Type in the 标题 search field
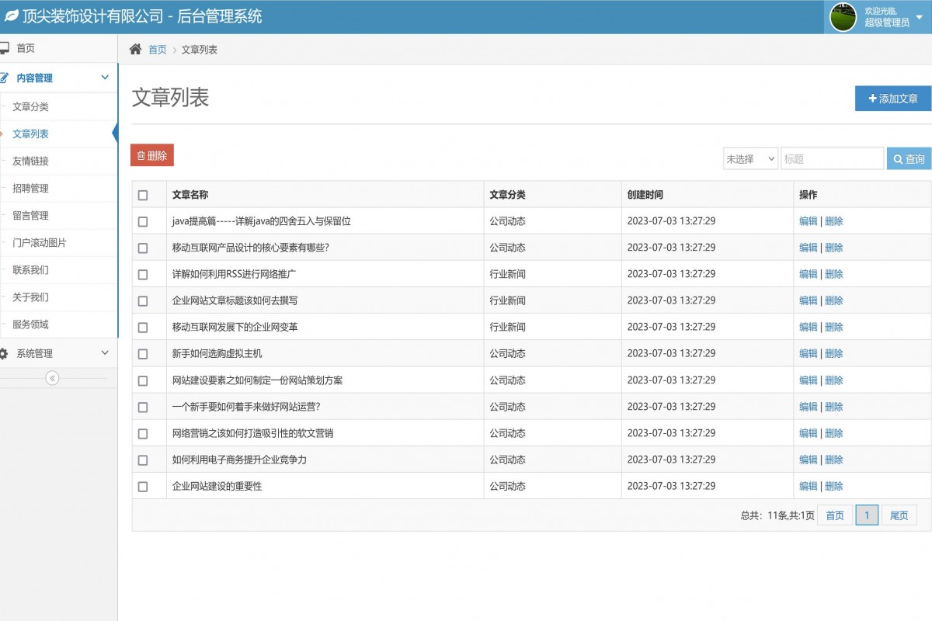 pyautogui.click(x=833, y=158)
